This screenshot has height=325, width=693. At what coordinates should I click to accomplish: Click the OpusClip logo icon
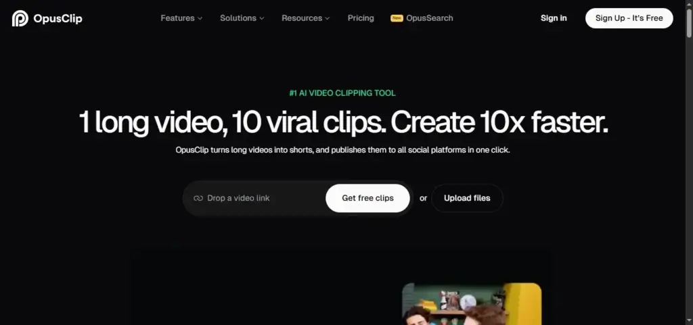tap(20, 18)
